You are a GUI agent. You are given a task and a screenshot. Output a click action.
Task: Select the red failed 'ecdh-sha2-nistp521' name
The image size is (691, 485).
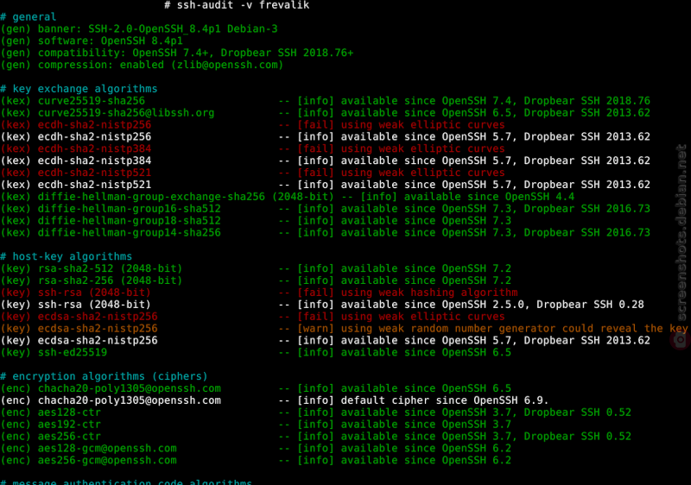[94, 173]
